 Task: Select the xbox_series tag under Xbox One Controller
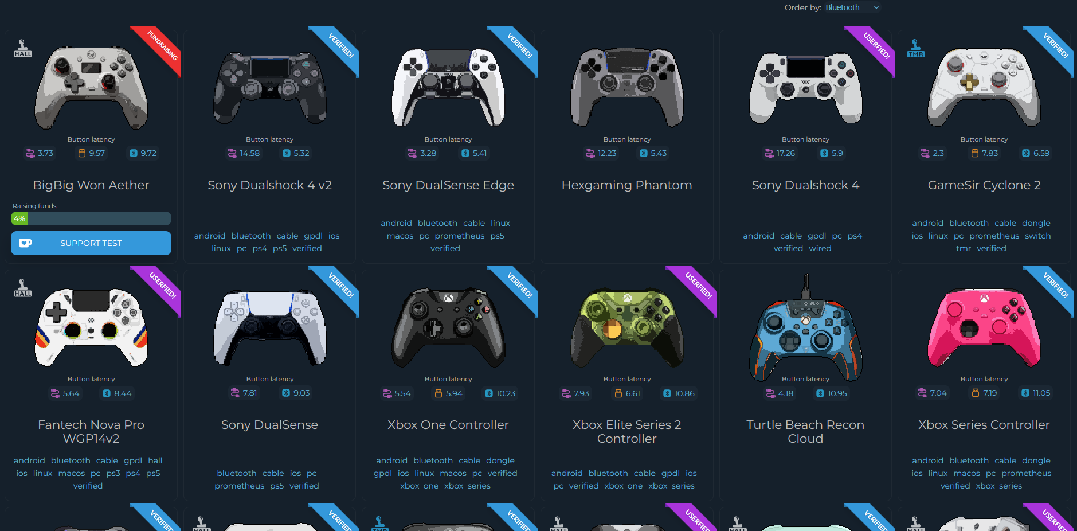pos(467,486)
